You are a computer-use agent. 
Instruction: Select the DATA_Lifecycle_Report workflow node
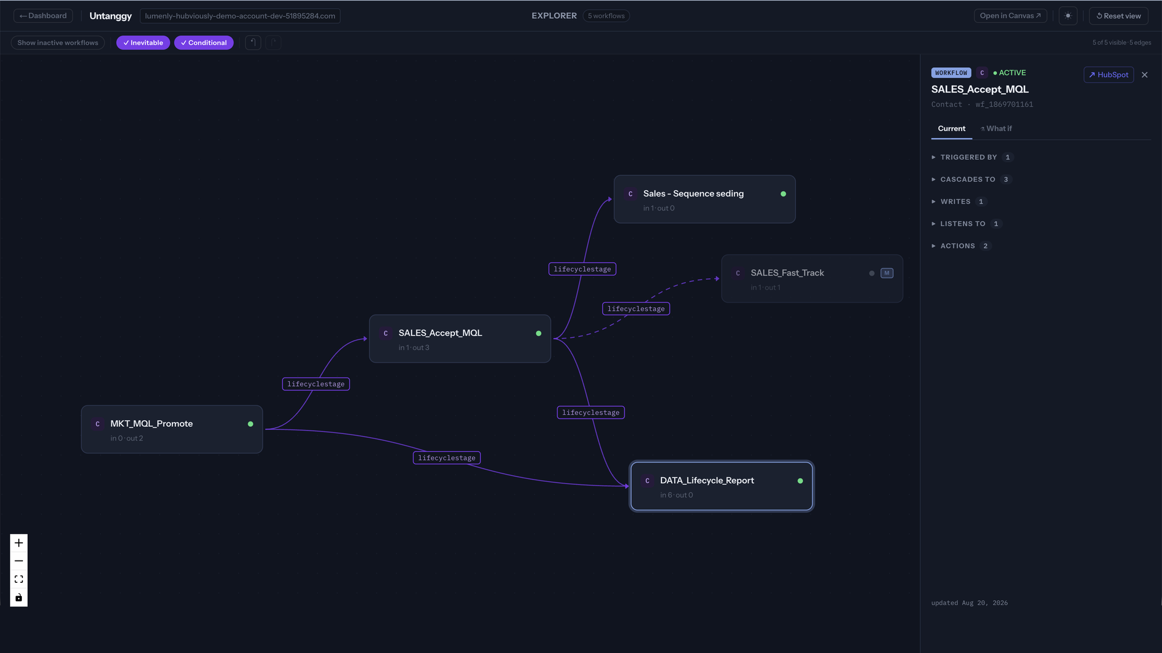[721, 486]
